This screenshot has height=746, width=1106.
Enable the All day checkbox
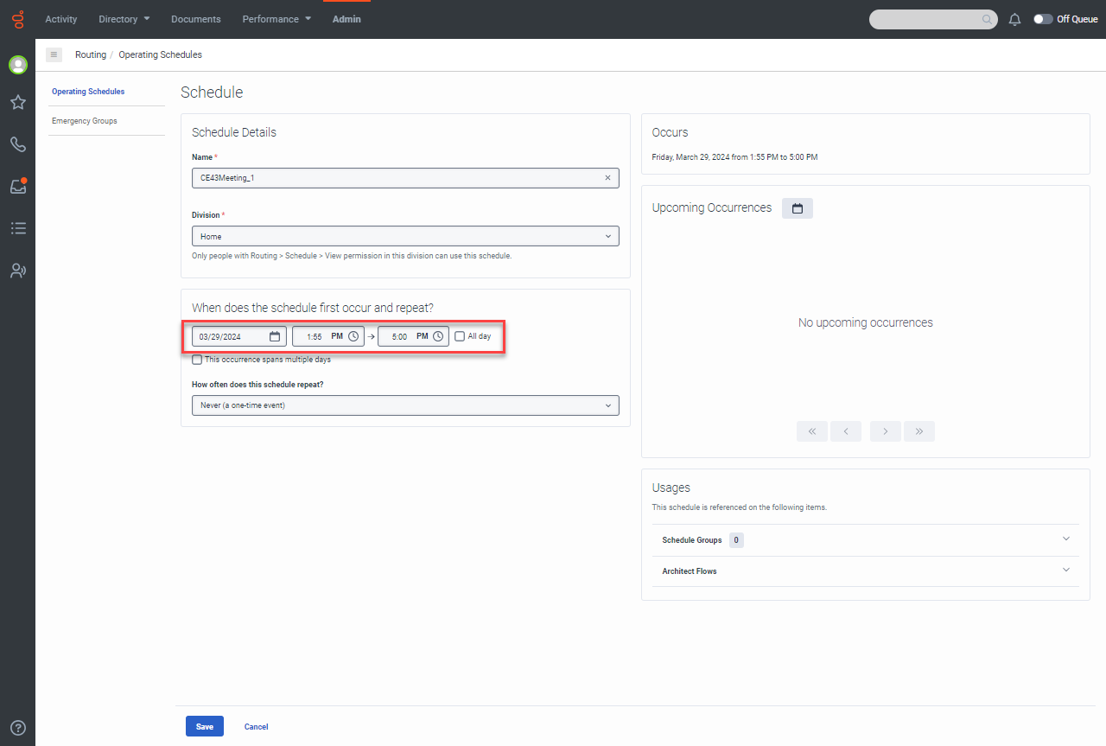pyautogui.click(x=460, y=336)
